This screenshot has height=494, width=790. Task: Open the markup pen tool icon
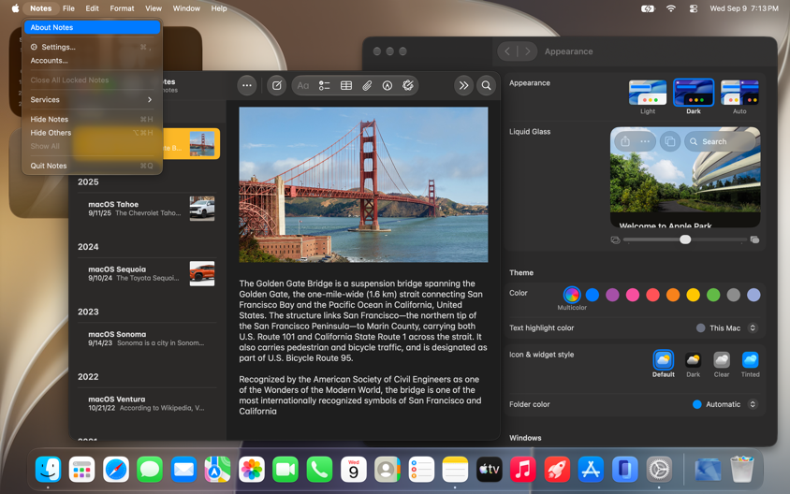(x=387, y=85)
